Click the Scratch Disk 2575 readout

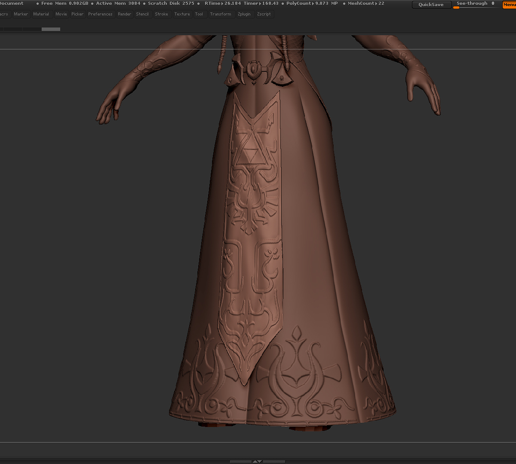tap(171, 3)
